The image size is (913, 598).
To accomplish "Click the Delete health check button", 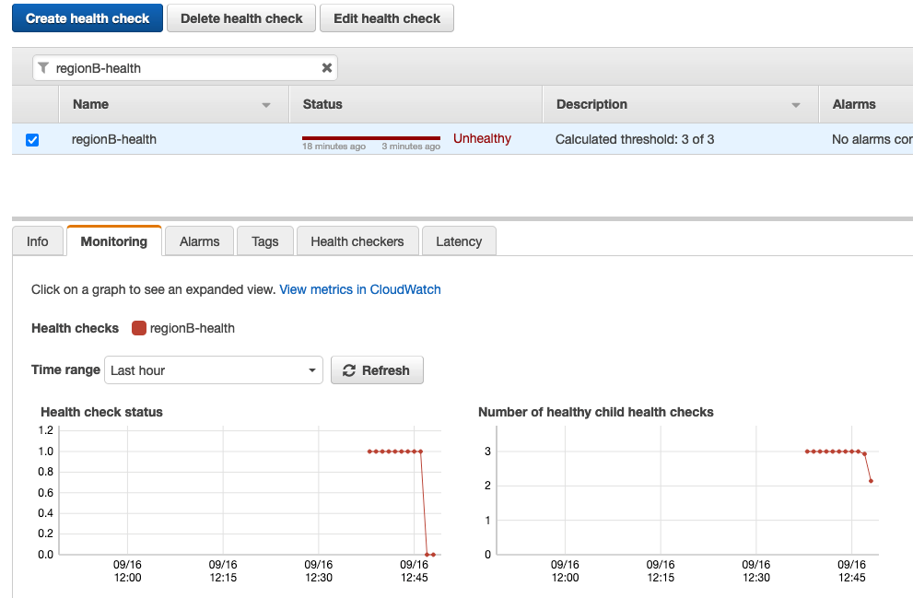I will click(x=240, y=18).
